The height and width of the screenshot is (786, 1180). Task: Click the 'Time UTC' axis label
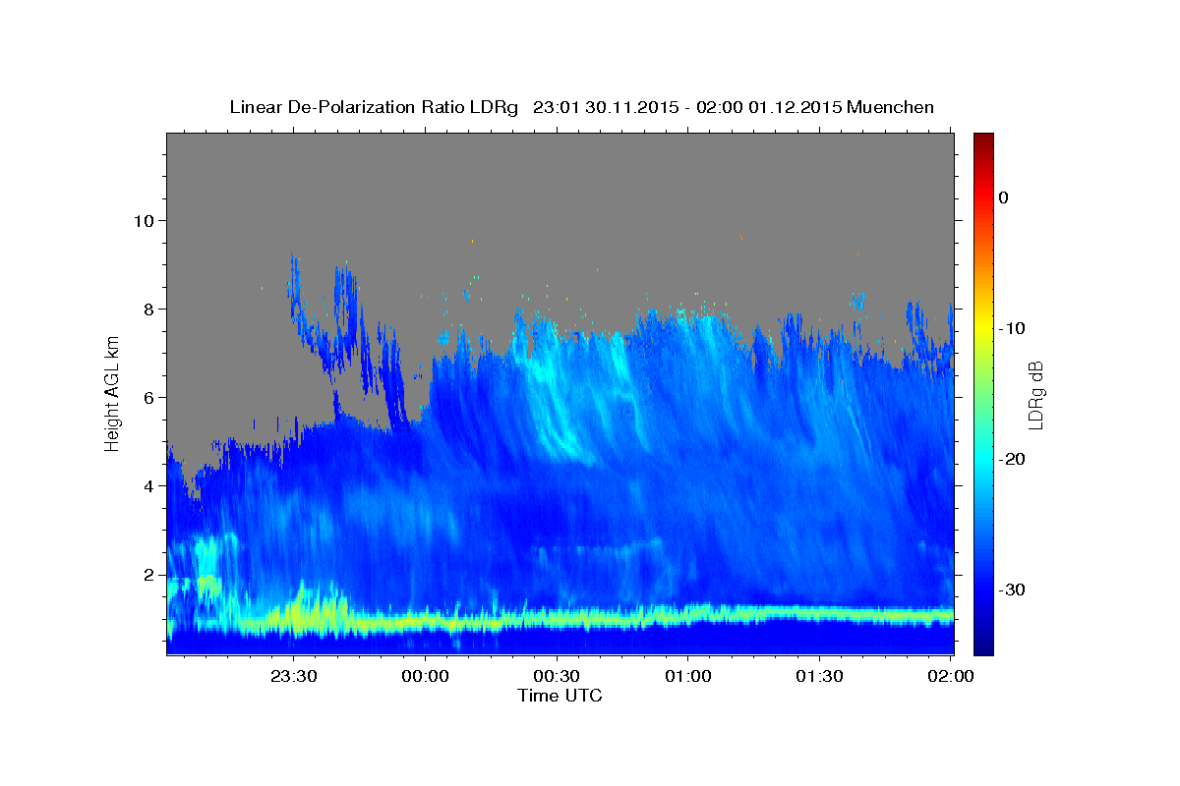point(560,696)
